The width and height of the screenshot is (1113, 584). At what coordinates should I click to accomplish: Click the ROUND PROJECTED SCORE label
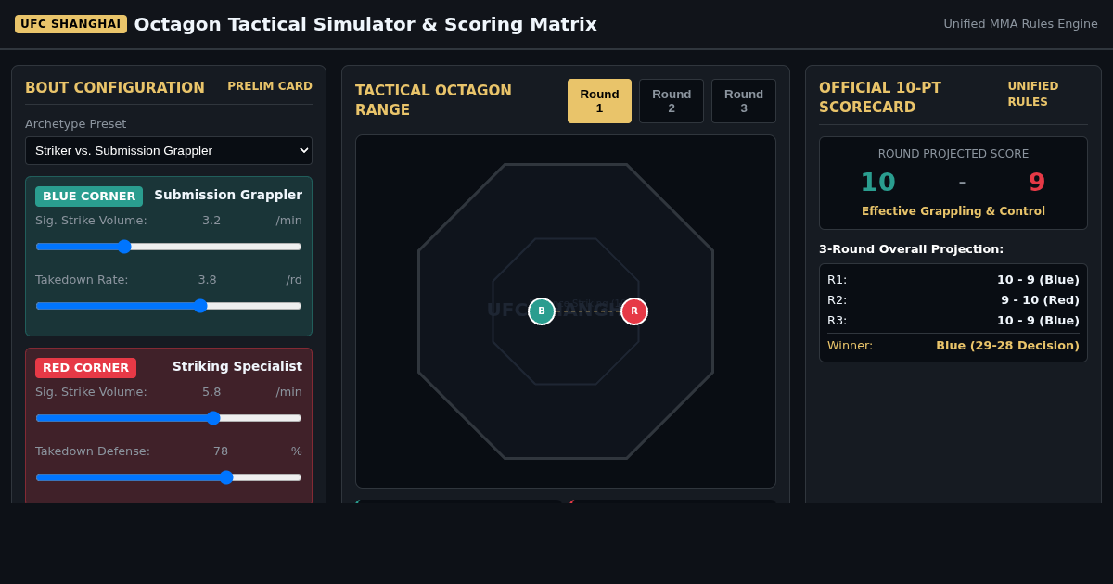pos(953,154)
